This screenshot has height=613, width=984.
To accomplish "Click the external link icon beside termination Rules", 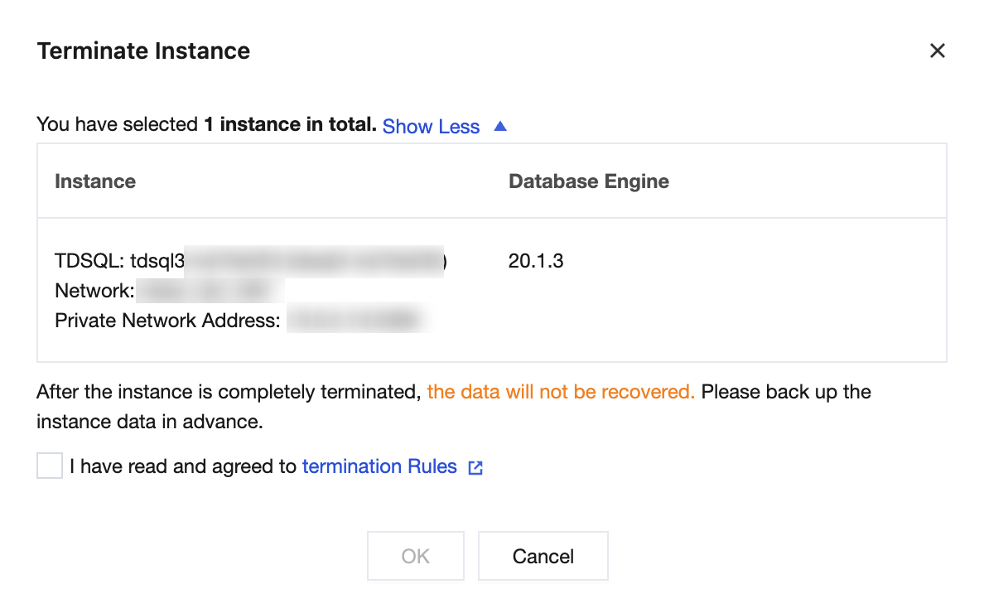I will point(475,468).
